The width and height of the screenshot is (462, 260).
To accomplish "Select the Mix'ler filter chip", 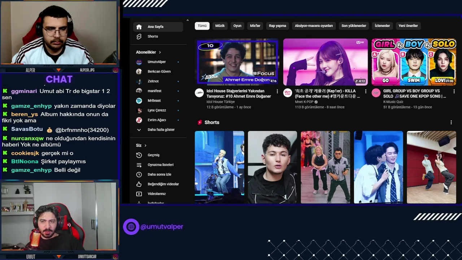I will pyautogui.click(x=255, y=26).
